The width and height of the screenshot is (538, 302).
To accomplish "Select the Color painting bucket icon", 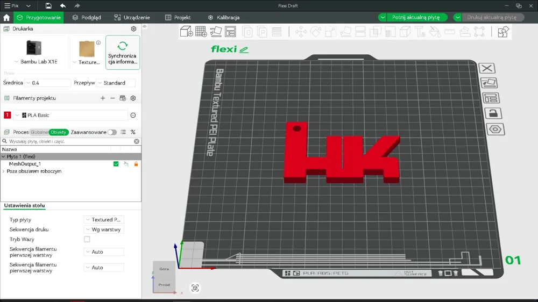I will [x=435, y=32].
